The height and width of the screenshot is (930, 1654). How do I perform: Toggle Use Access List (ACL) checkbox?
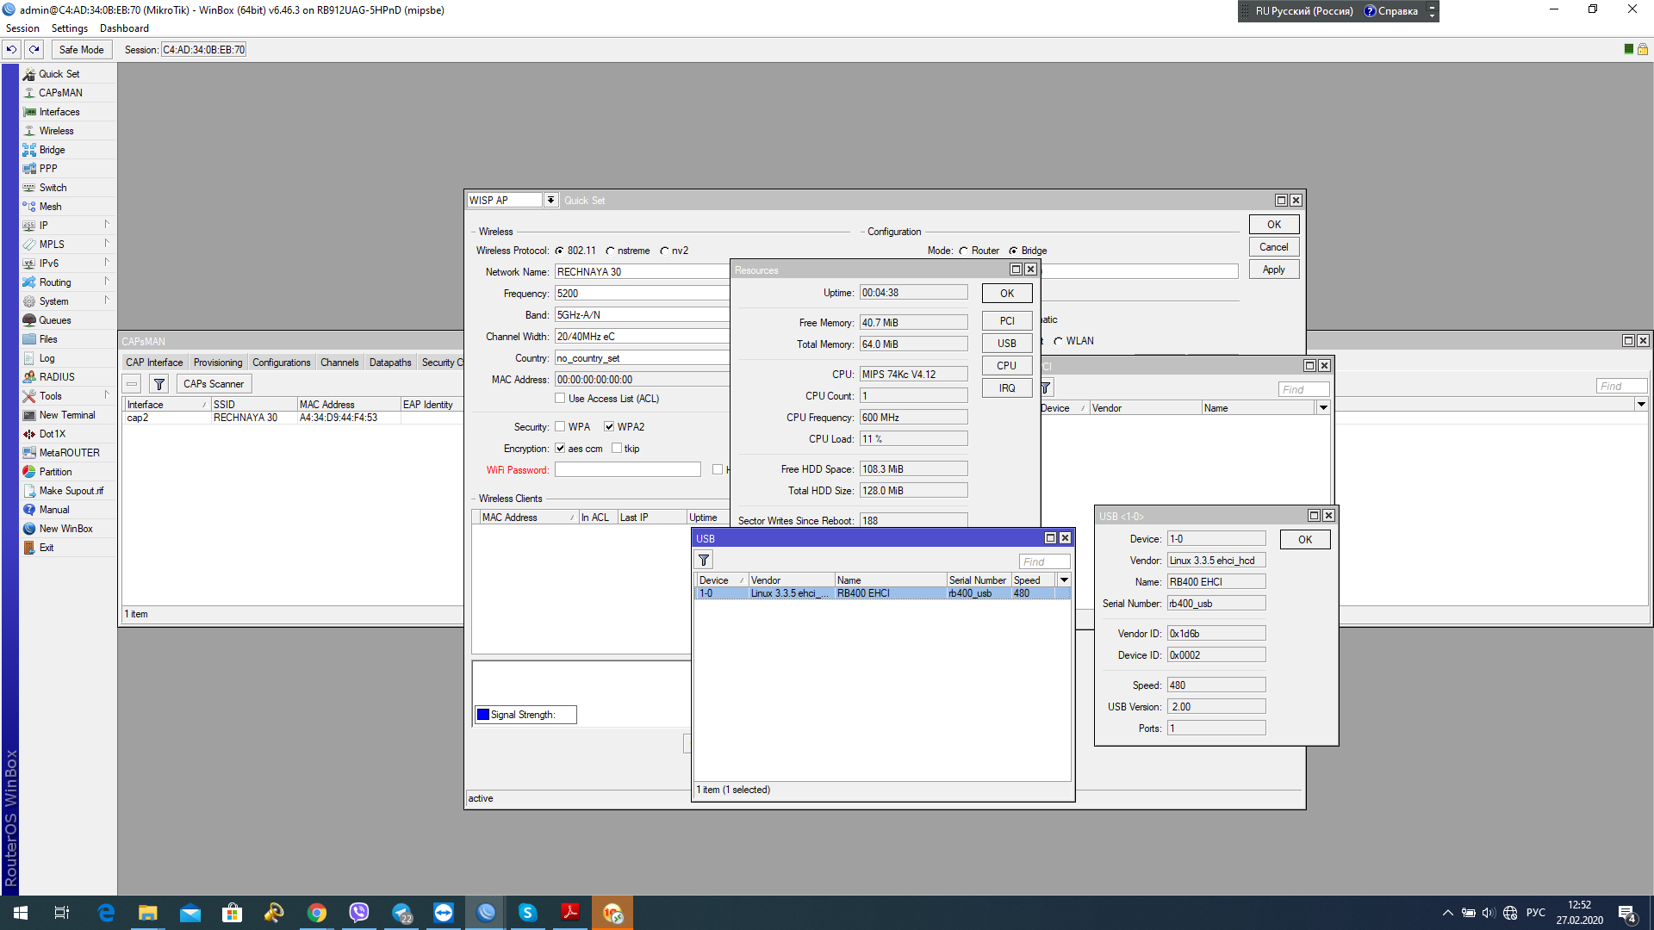point(560,399)
